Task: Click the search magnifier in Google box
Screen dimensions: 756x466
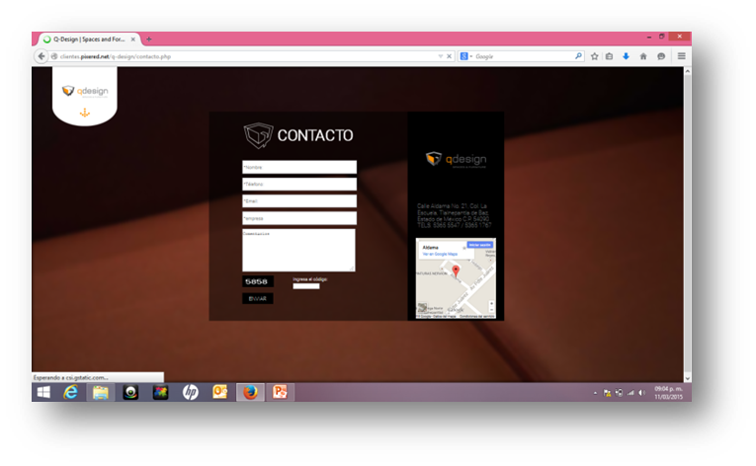Action: [578, 56]
